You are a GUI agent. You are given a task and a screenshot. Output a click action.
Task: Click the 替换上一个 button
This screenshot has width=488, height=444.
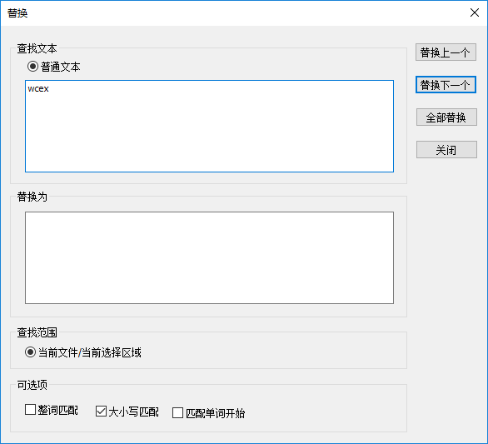[446, 52]
